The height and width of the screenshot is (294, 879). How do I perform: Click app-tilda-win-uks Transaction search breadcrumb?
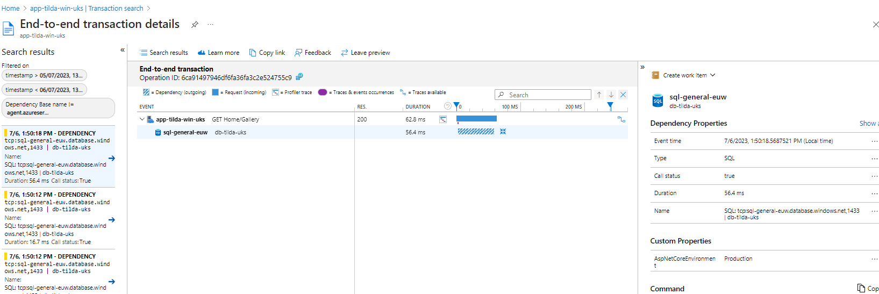[x=87, y=8]
